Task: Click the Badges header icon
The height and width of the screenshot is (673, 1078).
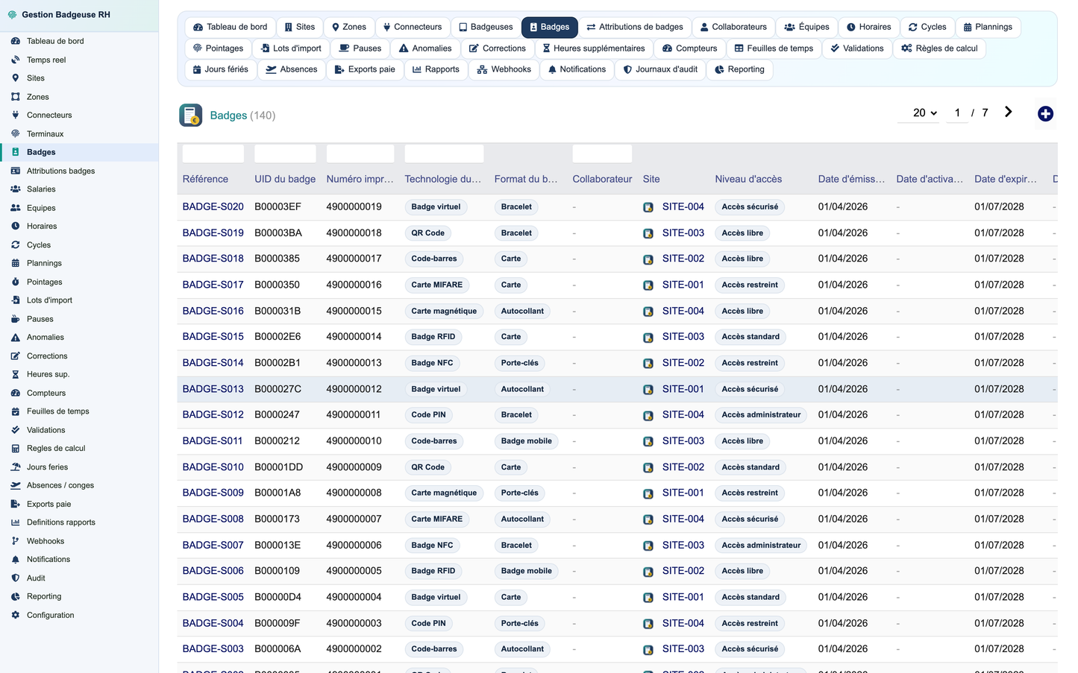Action: (191, 115)
